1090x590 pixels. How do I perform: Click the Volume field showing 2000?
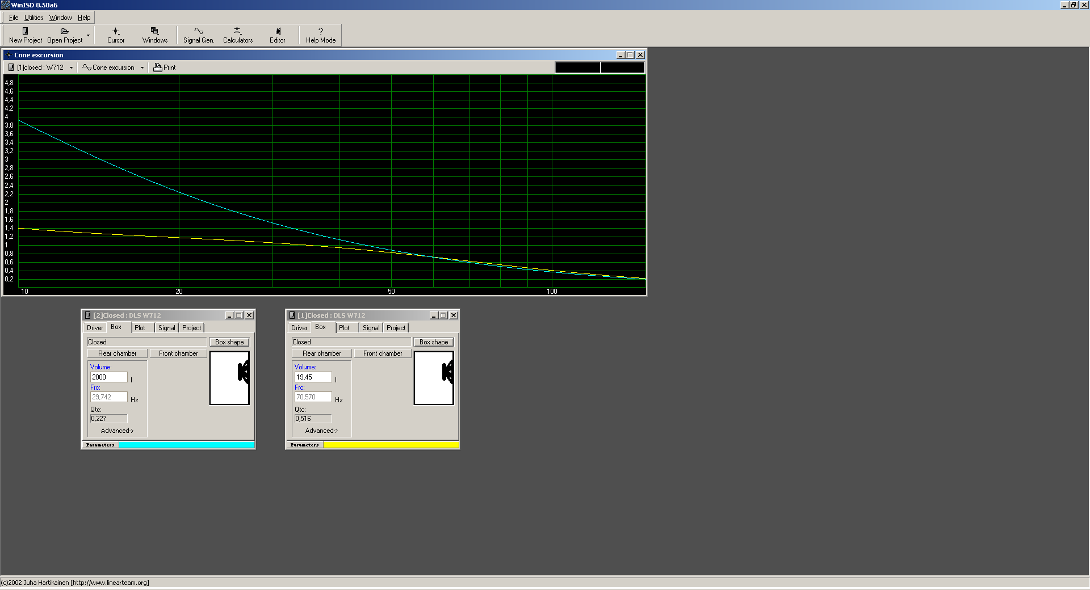pyautogui.click(x=108, y=377)
